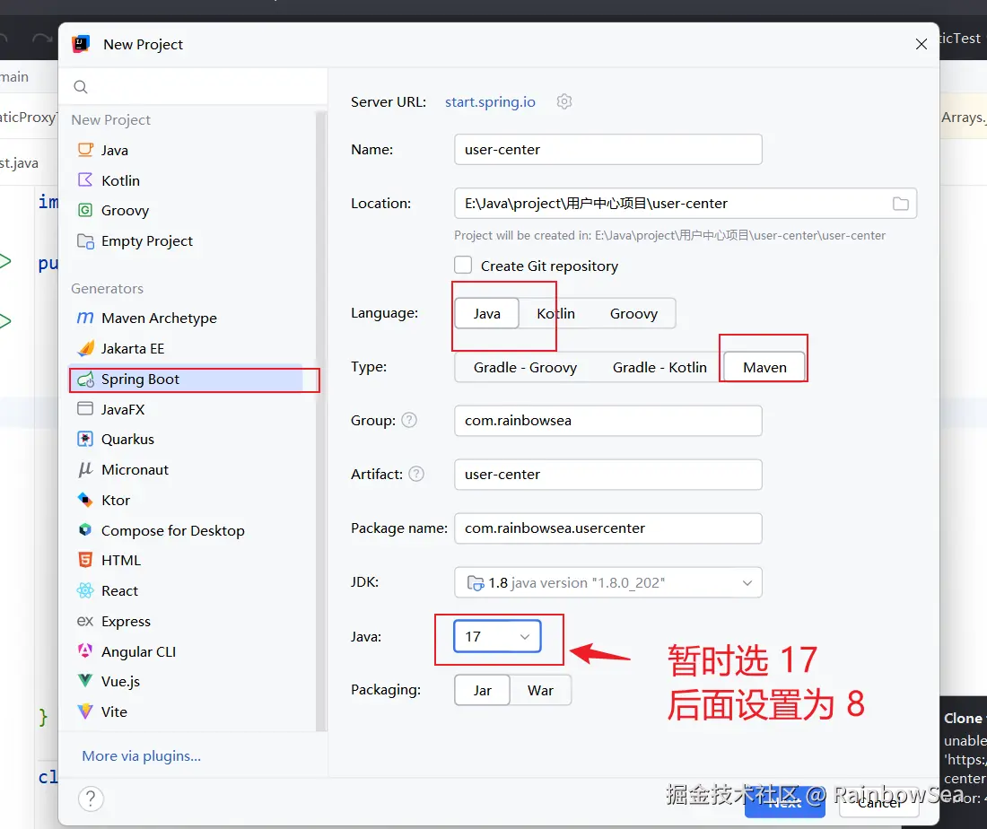
Task: Click the Name input field
Action: click(x=608, y=149)
